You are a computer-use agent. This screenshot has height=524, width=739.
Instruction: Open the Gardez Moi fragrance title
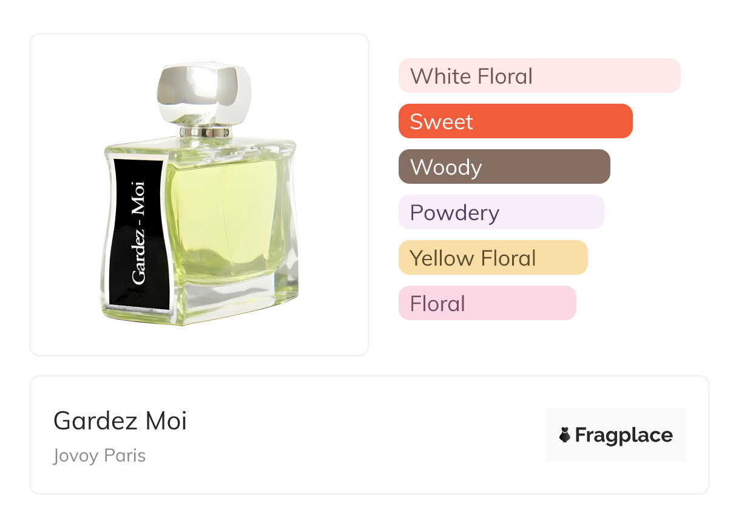(x=120, y=420)
